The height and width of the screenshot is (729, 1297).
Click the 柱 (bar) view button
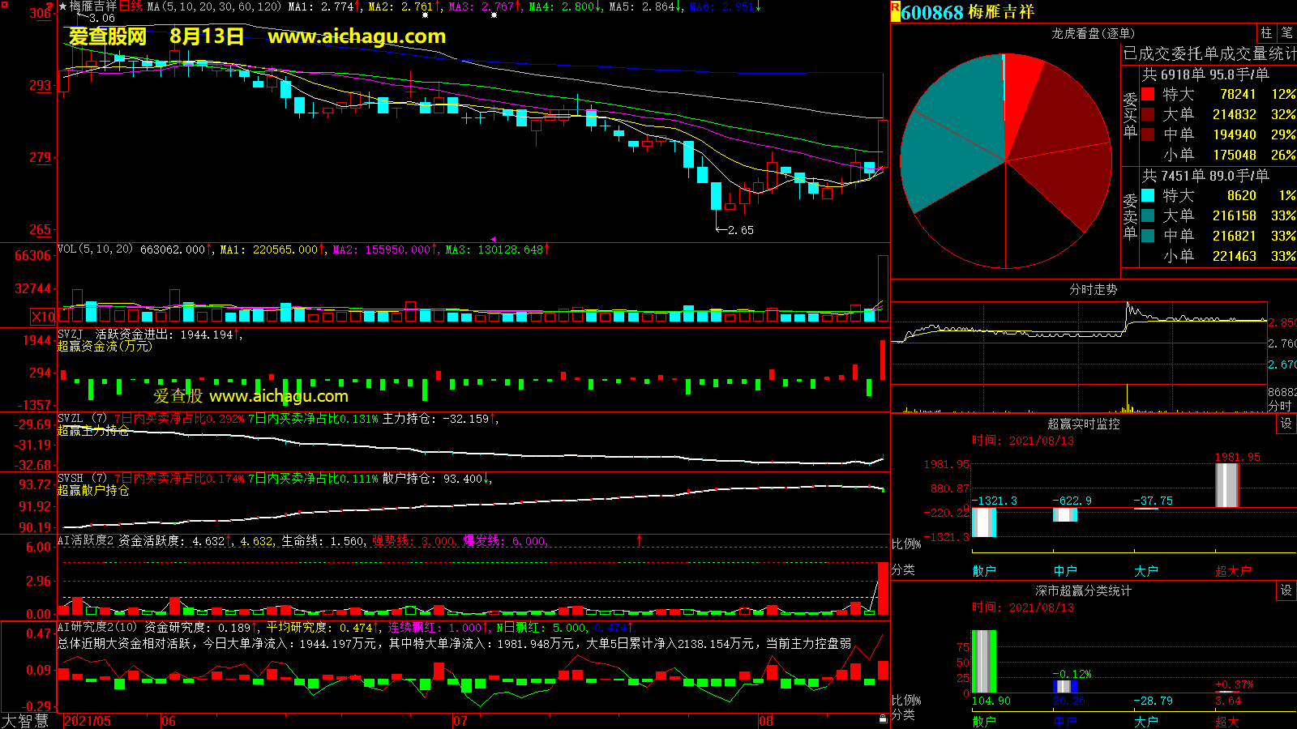coord(1266,32)
